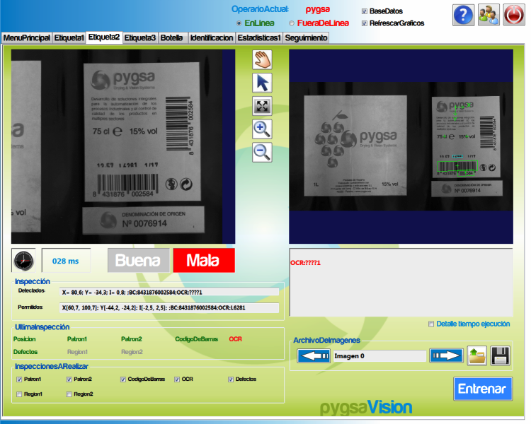The height and width of the screenshot is (424, 531).
Task: Click the Patron2 status label
Action: [x=132, y=339]
